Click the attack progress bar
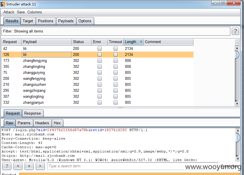 [x=130, y=174]
